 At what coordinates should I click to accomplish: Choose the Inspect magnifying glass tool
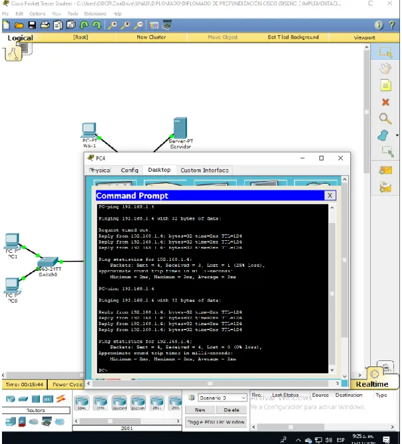385,119
